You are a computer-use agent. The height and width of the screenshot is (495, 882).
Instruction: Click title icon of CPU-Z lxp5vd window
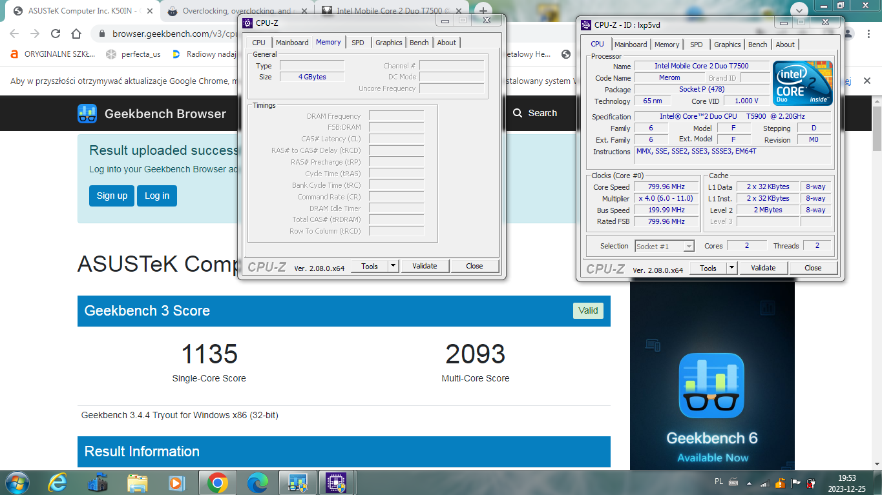tap(586, 25)
